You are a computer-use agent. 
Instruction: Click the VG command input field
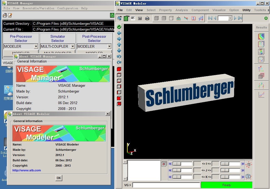pyautogui.click(x=166, y=185)
